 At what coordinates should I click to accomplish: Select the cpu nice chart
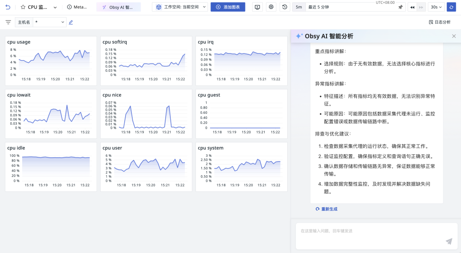[146, 114]
